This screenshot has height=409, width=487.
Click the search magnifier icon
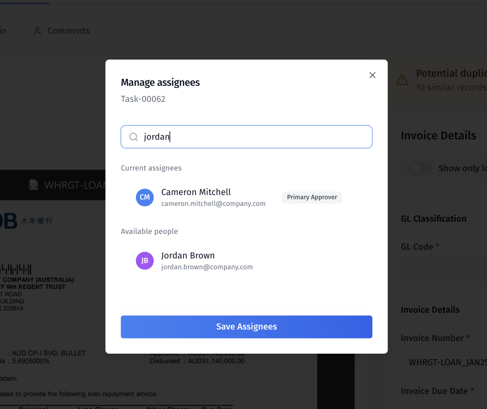pyautogui.click(x=133, y=137)
